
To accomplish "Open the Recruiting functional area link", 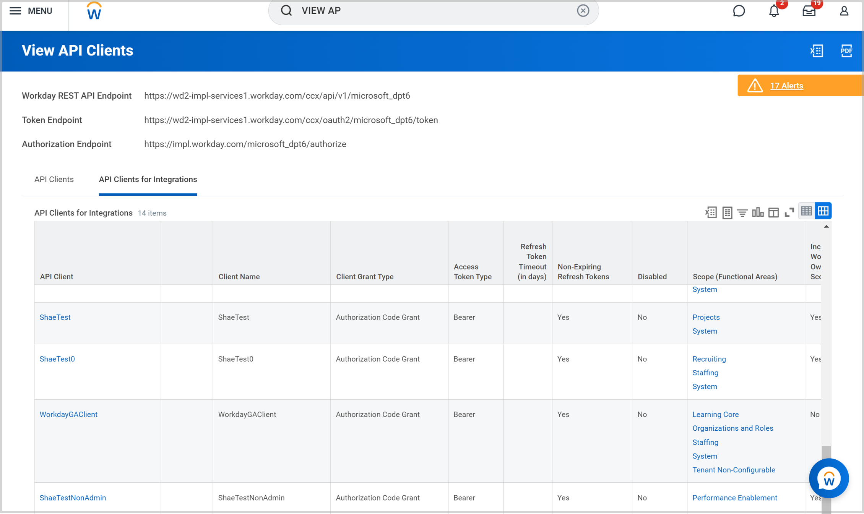I will (x=709, y=359).
